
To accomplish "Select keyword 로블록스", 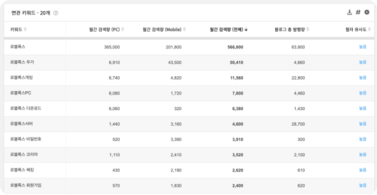I will point(18,47).
